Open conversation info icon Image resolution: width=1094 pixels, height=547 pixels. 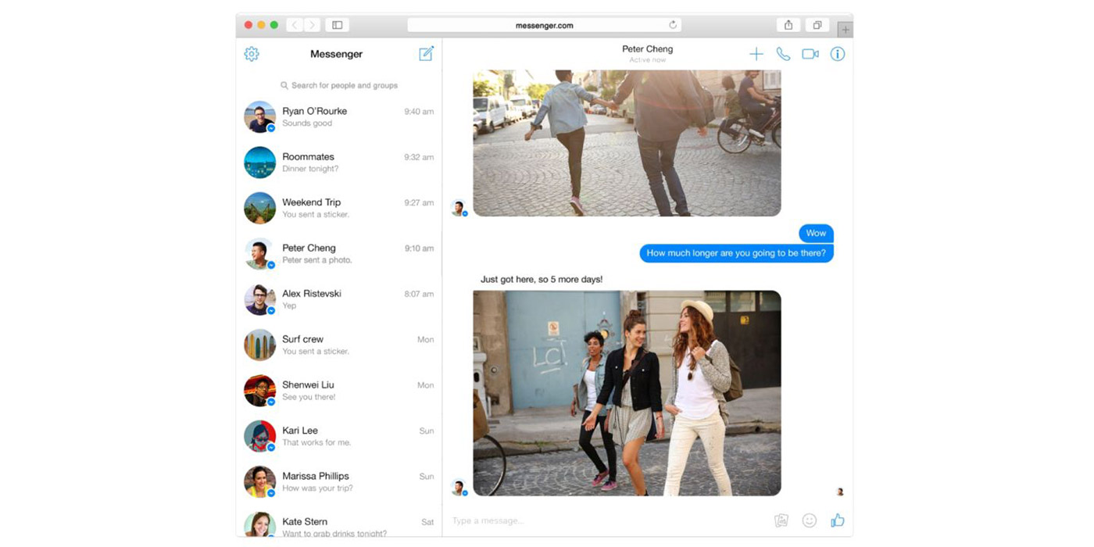(x=838, y=54)
